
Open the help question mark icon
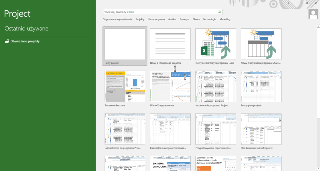(288, 3)
